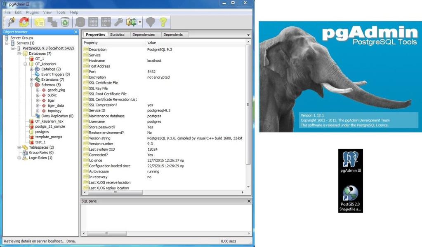The height and width of the screenshot is (247, 422).
Task: Click the pgAdmin III desktop shortcut
Action: coord(350,162)
